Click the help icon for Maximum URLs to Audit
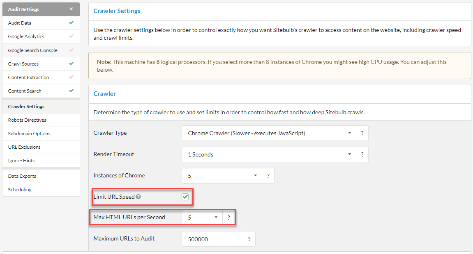Viewport: 473px width, 254px height. (249, 239)
